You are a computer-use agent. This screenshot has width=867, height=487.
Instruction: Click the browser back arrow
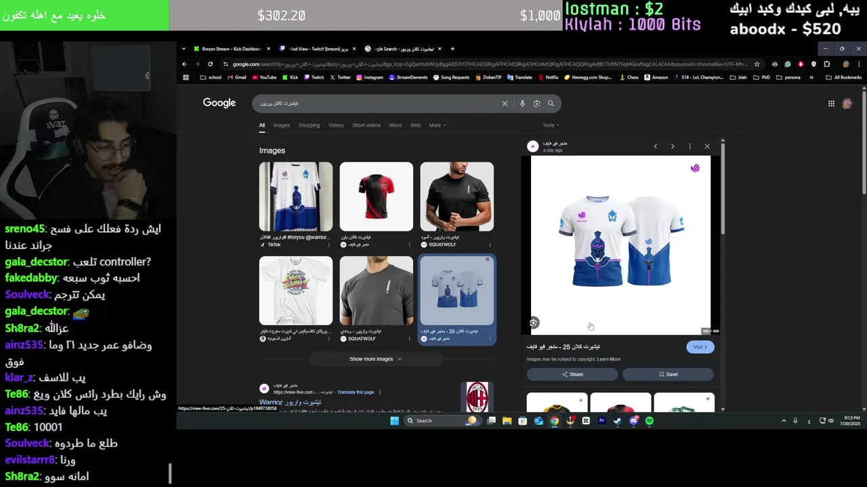click(184, 64)
